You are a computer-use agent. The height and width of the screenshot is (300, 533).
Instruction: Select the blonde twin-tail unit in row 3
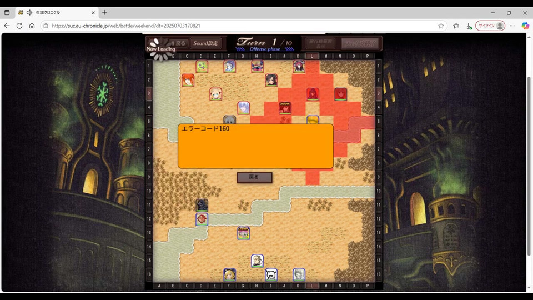tap(215, 94)
